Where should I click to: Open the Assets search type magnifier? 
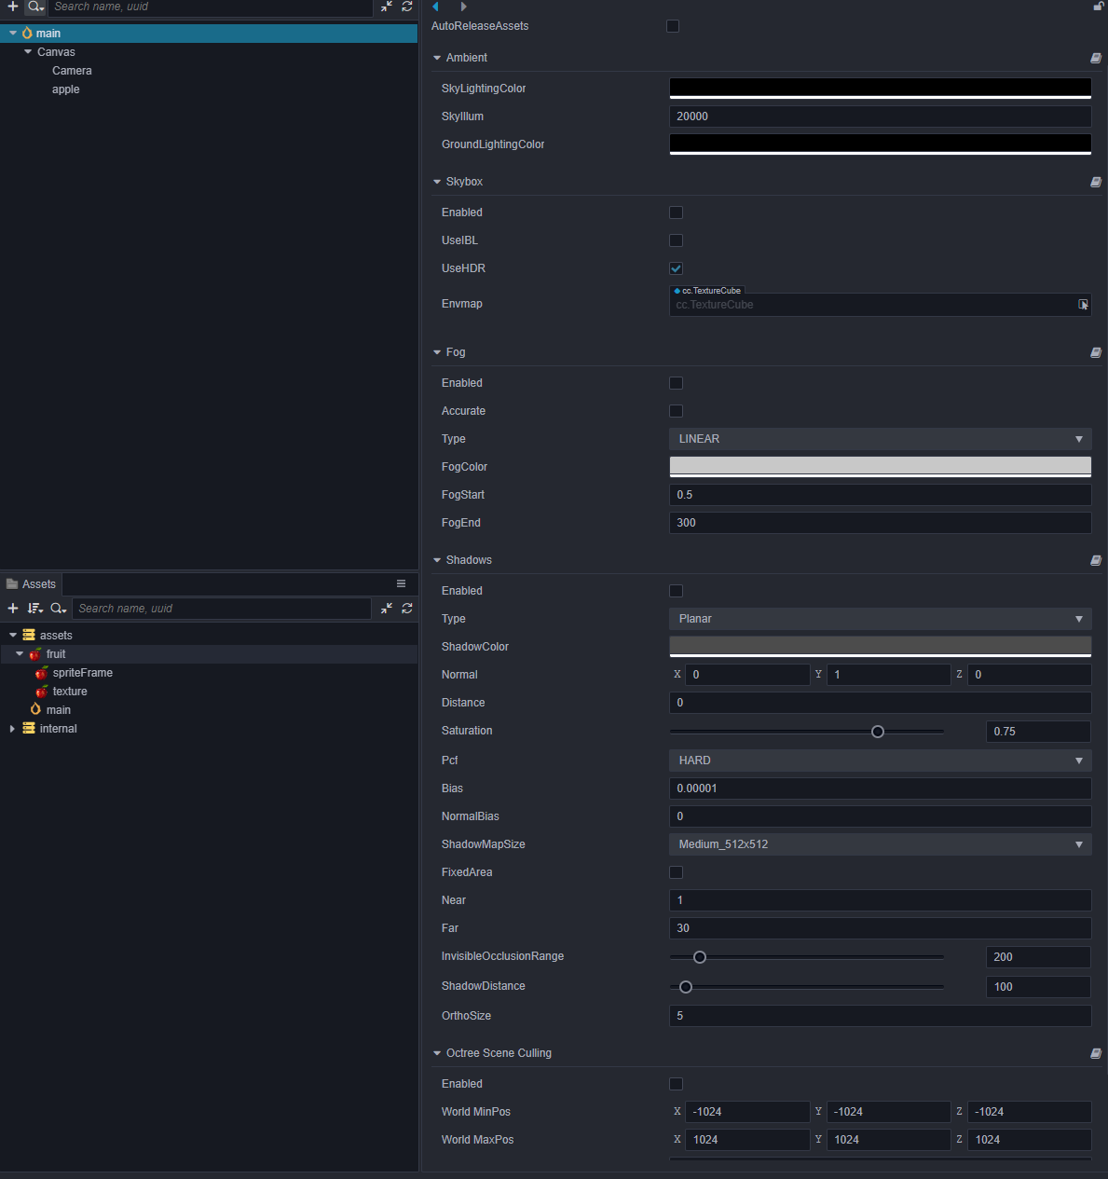tap(58, 609)
